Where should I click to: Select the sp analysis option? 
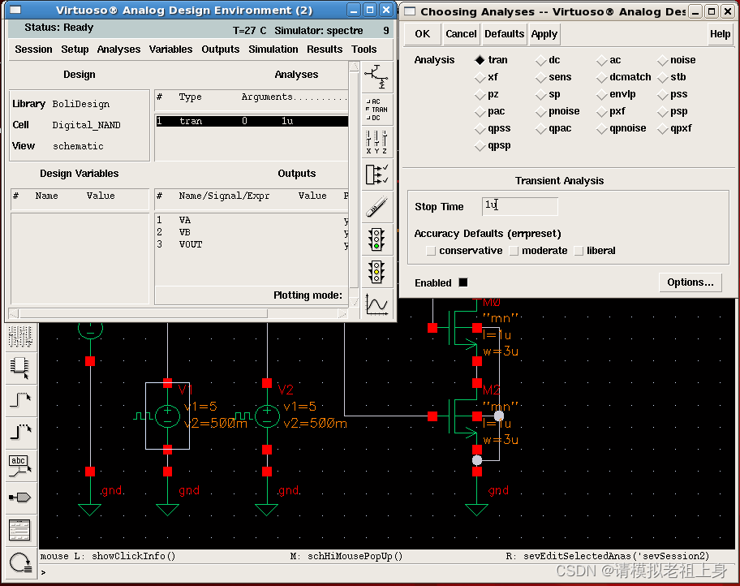point(541,94)
